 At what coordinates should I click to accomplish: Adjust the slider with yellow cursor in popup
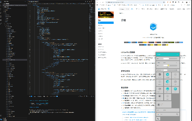pyautogui.click(x=170, y=66)
